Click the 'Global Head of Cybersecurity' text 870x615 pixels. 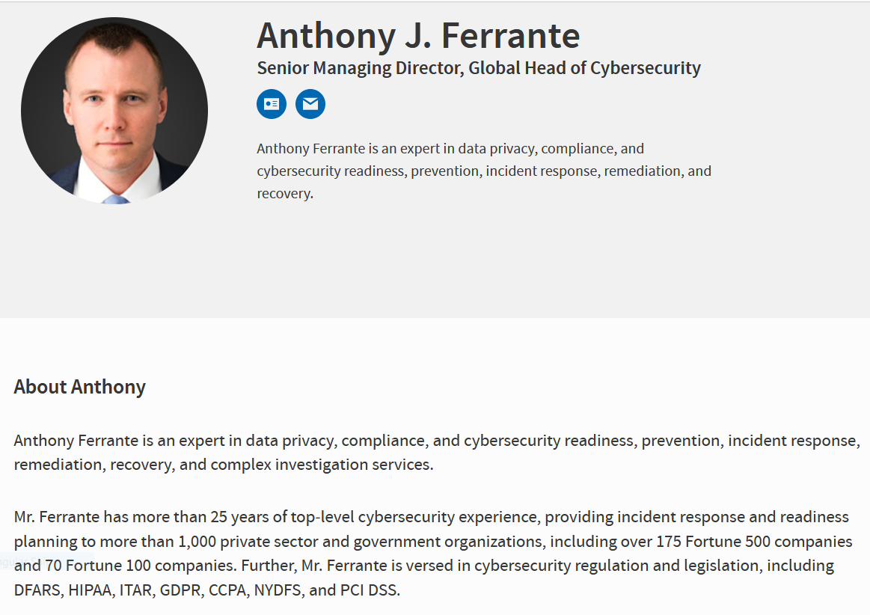pyautogui.click(x=584, y=68)
